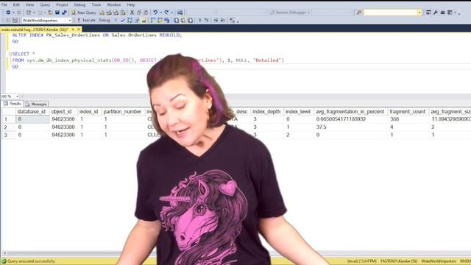The width and height of the screenshot is (471, 265).
Task: Click the Cut scissors icon
Action: (x=132, y=13)
